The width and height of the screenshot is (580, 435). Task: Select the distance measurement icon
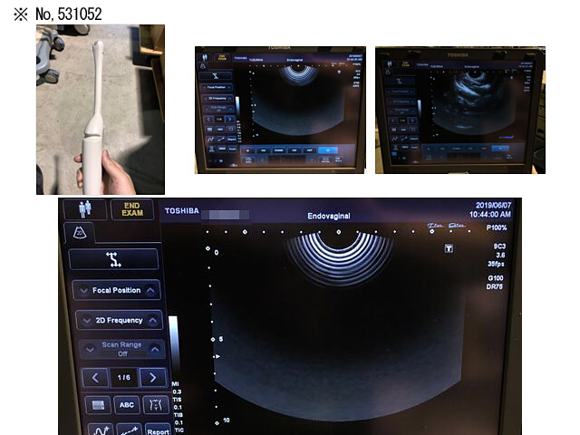(129, 430)
